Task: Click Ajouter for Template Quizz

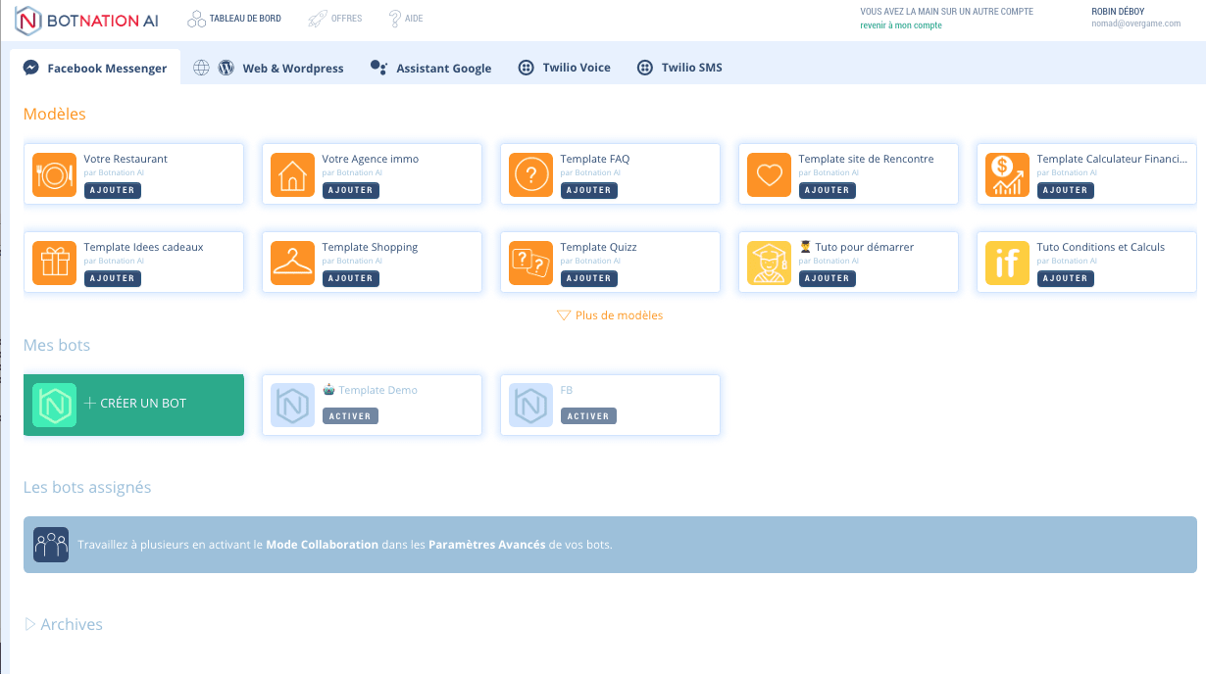Action: click(589, 278)
